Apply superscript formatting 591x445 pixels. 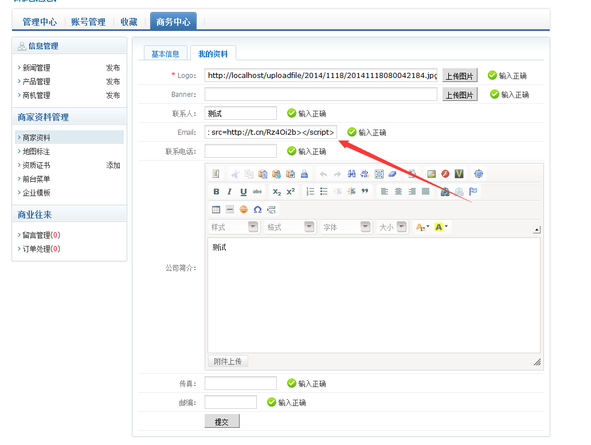click(x=291, y=192)
